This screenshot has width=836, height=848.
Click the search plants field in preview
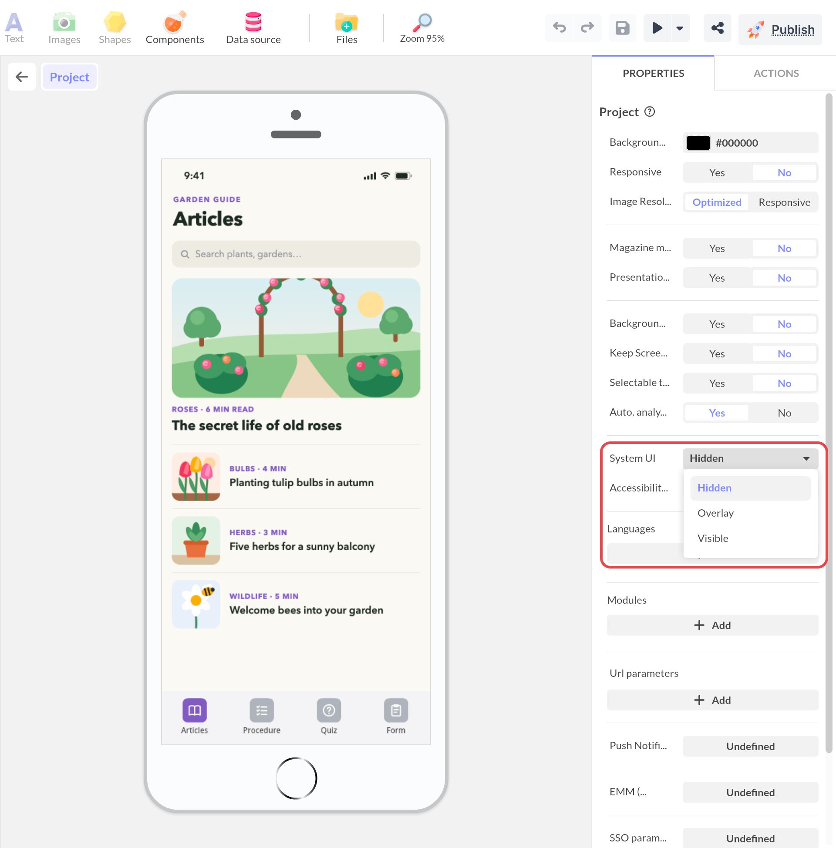[296, 254]
